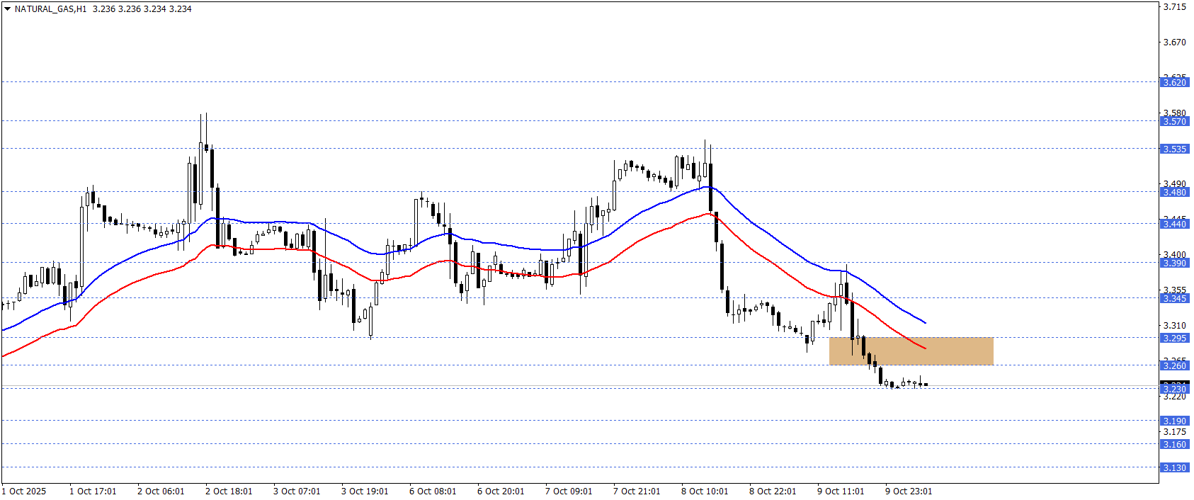The height and width of the screenshot is (500, 1194).
Task: Click the 1 Oct 2025 time label
Action: (24, 492)
